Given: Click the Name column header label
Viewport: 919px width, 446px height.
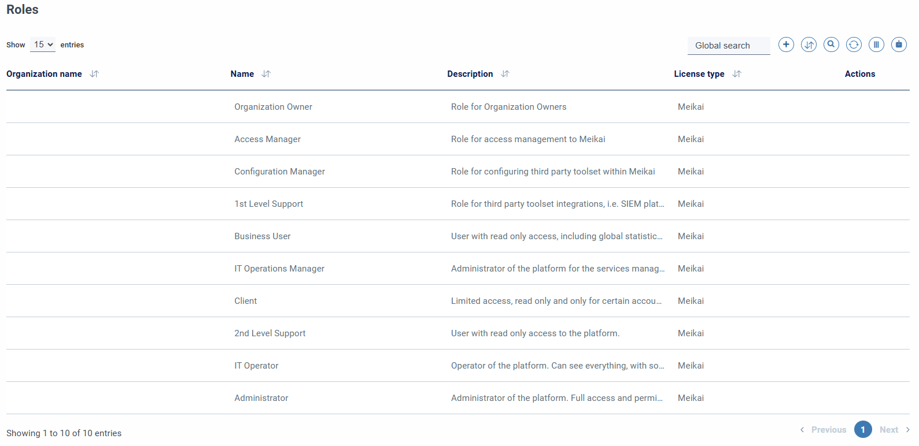Looking at the screenshot, I should pos(242,74).
